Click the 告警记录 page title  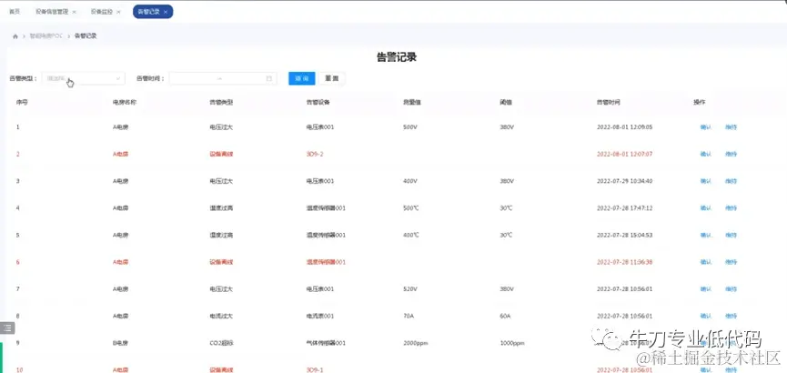click(x=397, y=56)
